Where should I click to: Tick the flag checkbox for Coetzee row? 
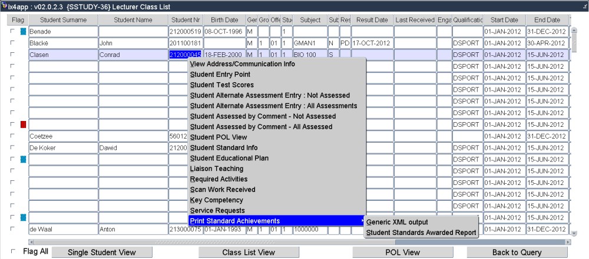click(13, 136)
